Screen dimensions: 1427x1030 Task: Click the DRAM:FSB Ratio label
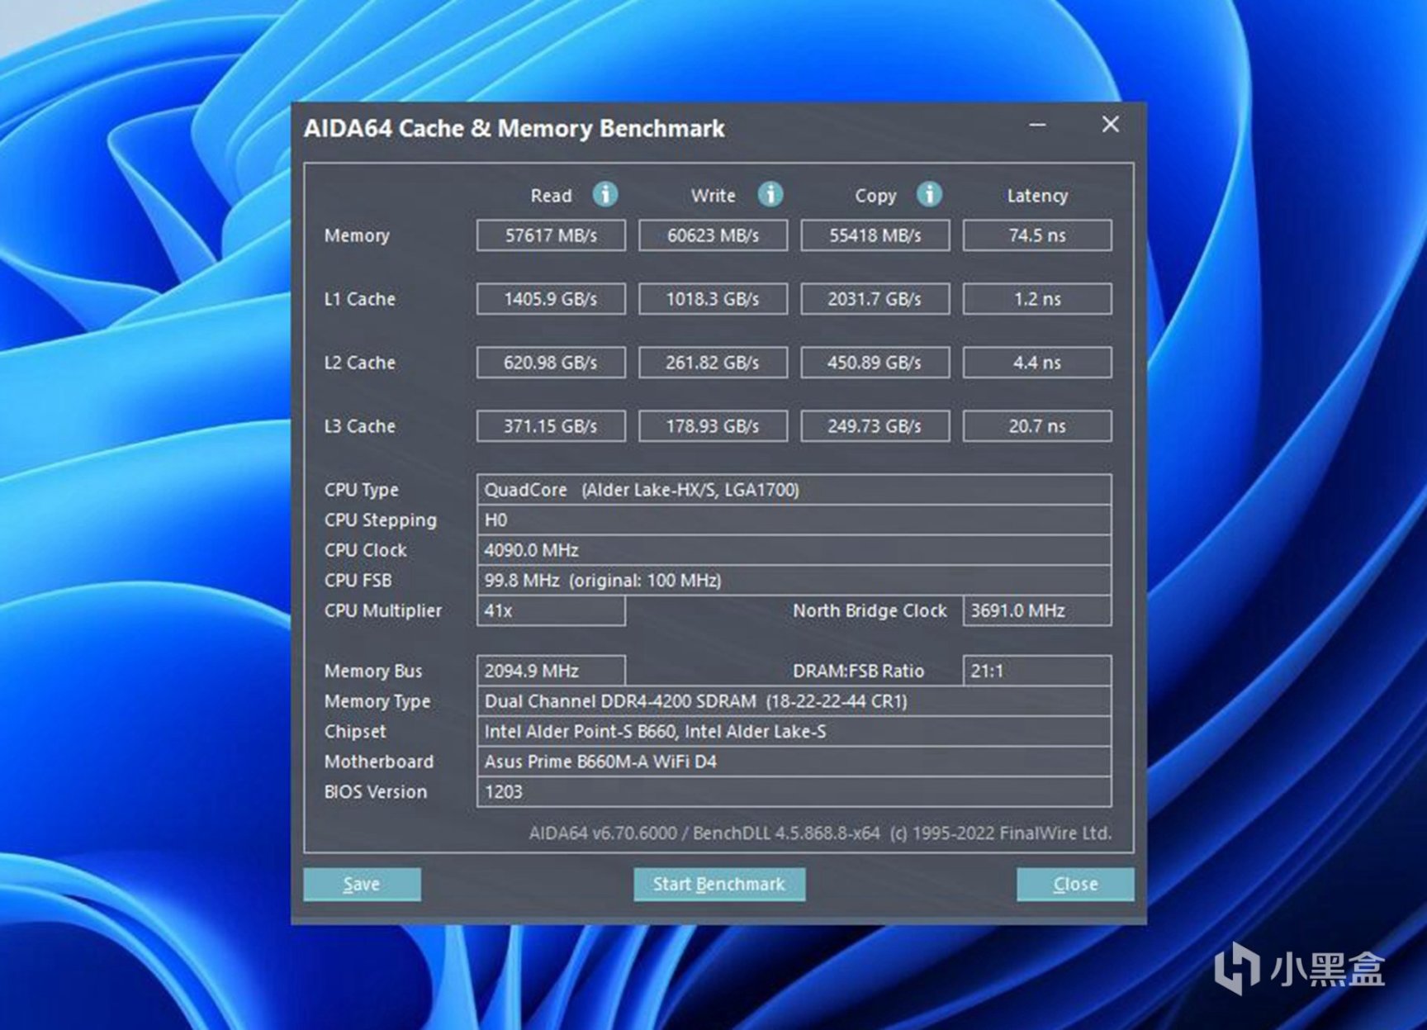[x=859, y=671]
